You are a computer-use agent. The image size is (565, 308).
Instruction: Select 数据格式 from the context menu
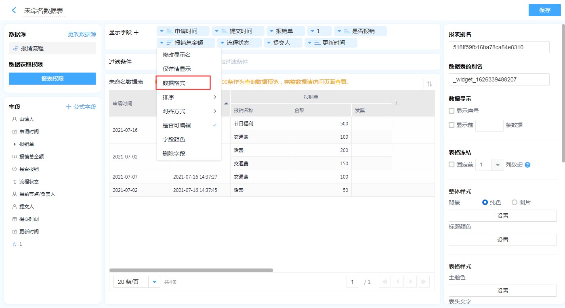click(x=183, y=83)
